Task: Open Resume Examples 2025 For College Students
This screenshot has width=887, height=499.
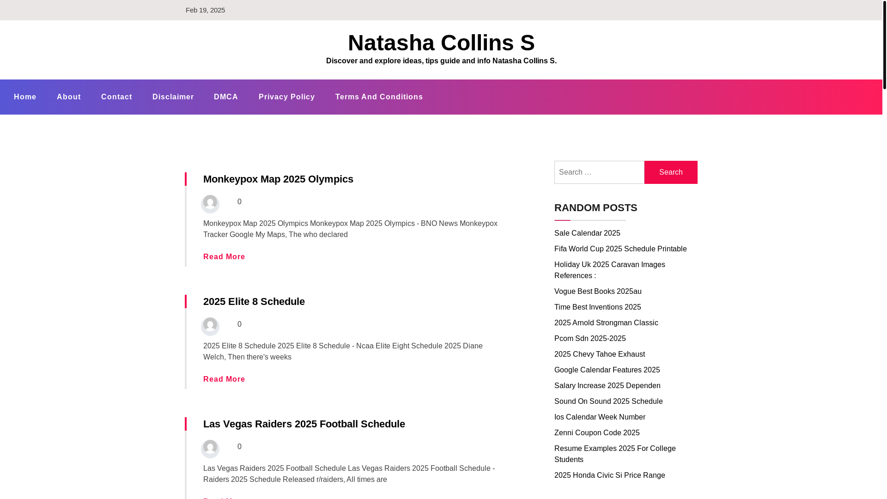Action: point(615,454)
